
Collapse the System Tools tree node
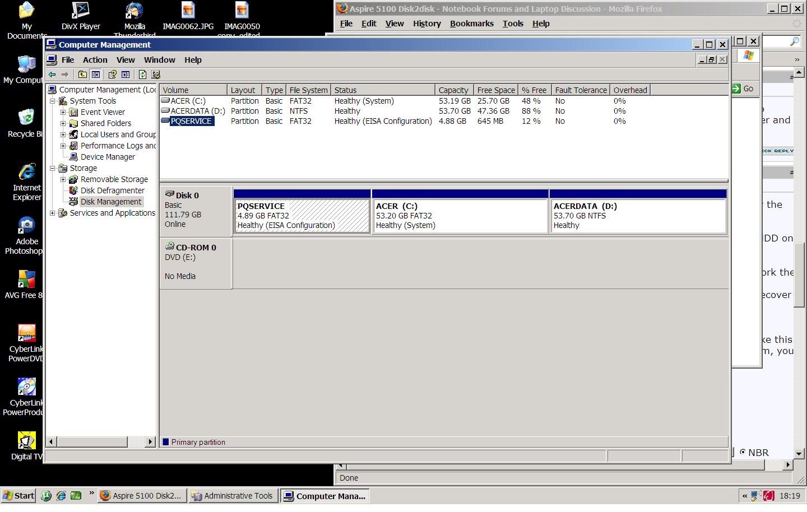coord(53,101)
